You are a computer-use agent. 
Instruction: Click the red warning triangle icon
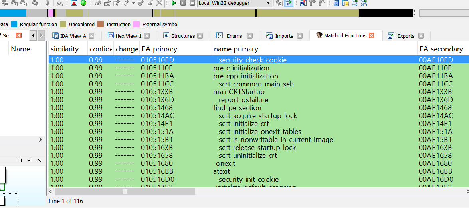(x=74, y=3)
